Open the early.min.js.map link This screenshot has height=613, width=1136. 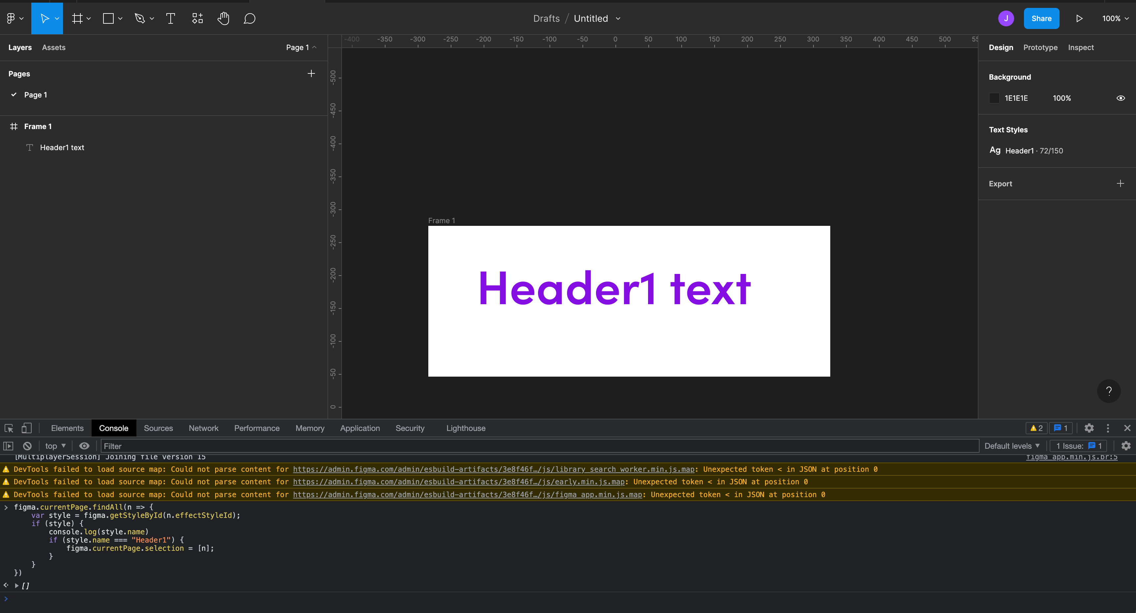tap(459, 482)
